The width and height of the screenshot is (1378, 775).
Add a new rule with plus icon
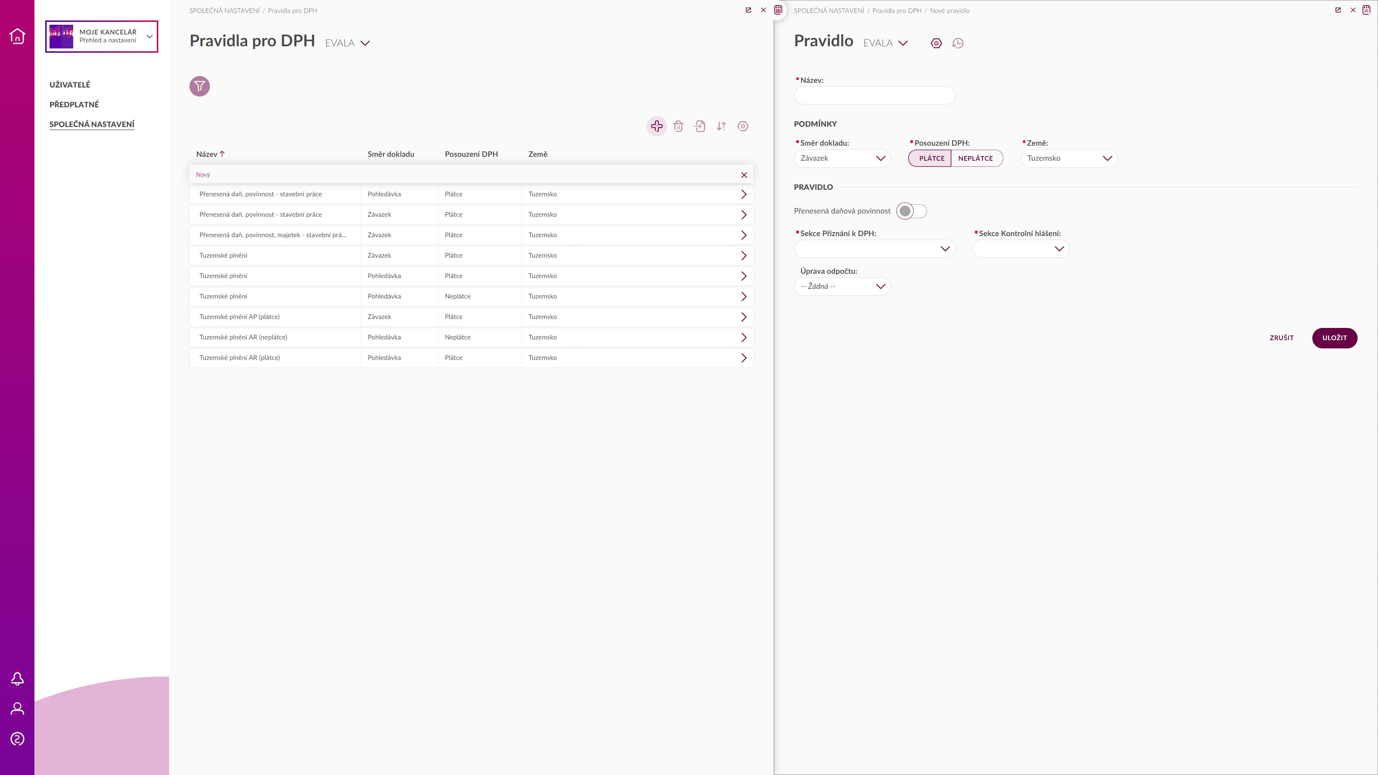pyautogui.click(x=657, y=126)
